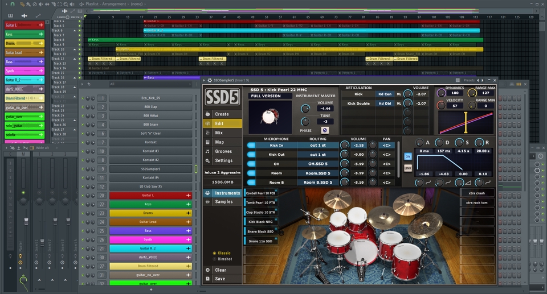This screenshot has width=547, height=294.
Task: Collapse the Track 10 group arrow
Action: click(75, 49)
